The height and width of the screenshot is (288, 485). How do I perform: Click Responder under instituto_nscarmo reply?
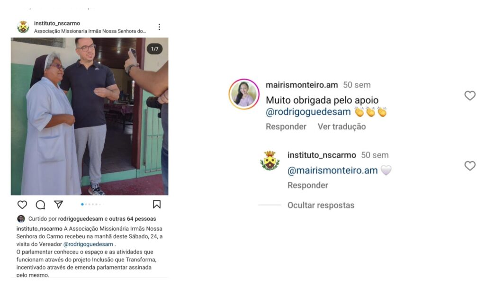pos(308,185)
